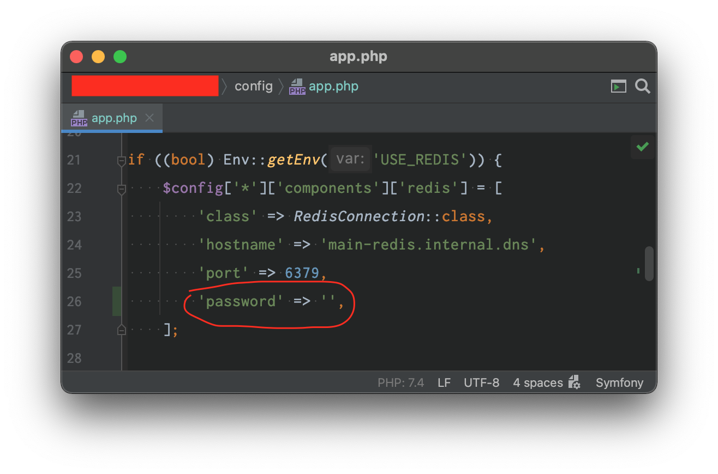
Task: Click the green zoom traffic light button
Action: [119, 56]
